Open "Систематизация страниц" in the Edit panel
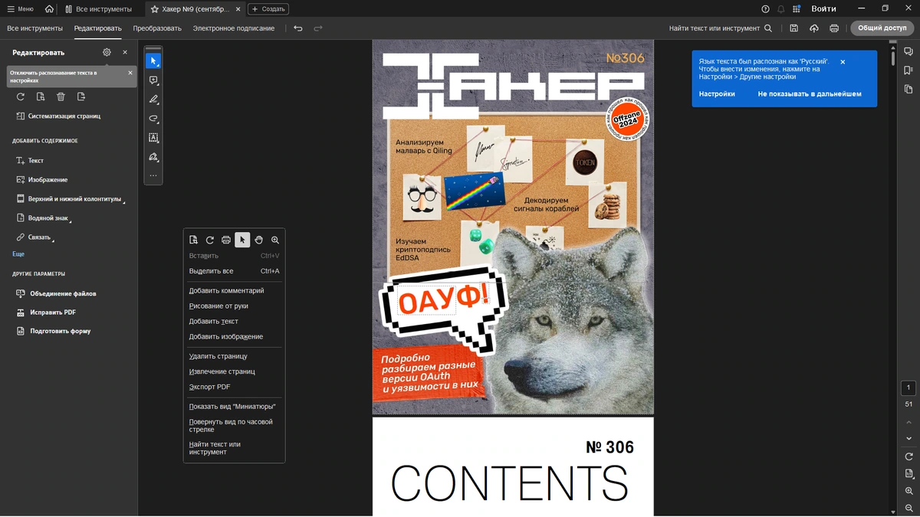Image resolution: width=920 pixels, height=517 pixels. [58, 116]
